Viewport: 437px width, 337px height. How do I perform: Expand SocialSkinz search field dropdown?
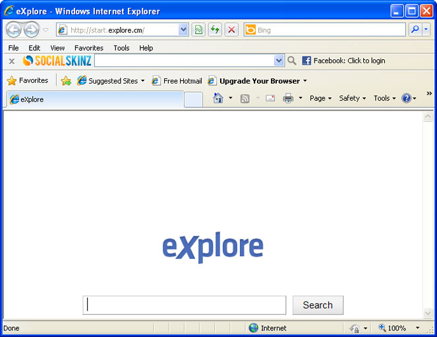[279, 61]
